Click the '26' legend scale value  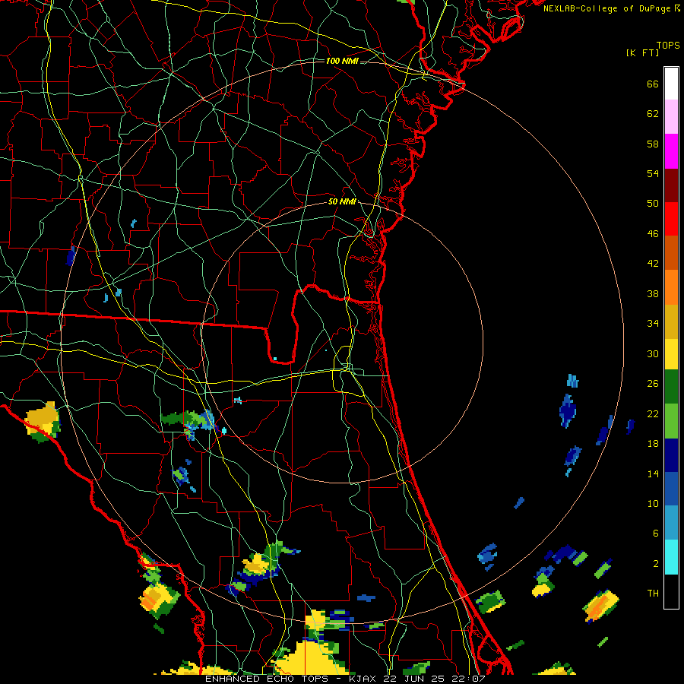[x=653, y=384]
